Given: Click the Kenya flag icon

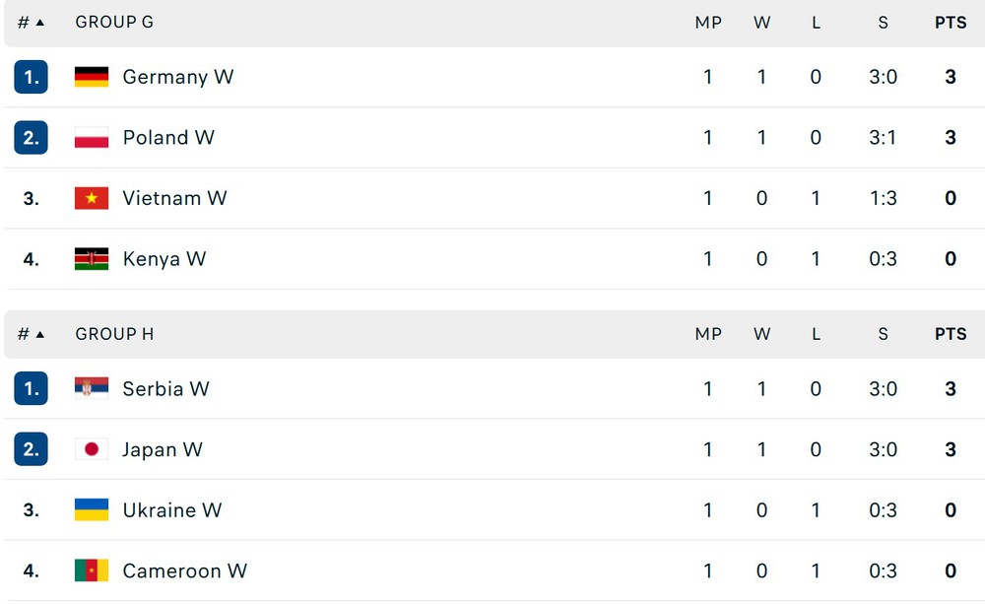Looking at the screenshot, I should coord(91,258).
